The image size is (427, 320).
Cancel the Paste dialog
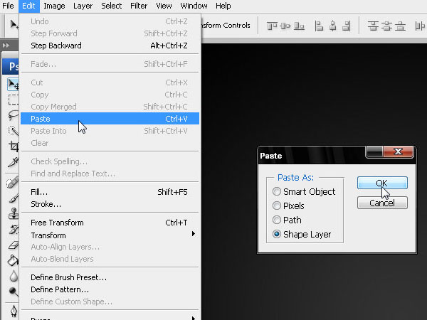382,203
